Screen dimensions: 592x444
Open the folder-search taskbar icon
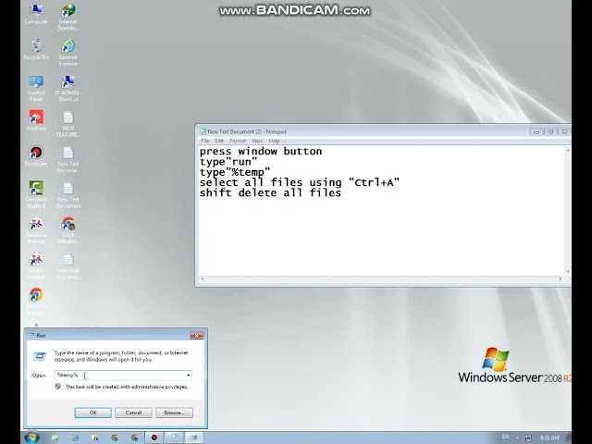point(95,438)
